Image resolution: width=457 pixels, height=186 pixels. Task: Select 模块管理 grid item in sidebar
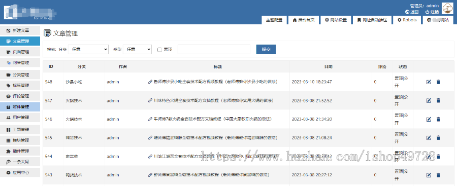coord(20,140)
